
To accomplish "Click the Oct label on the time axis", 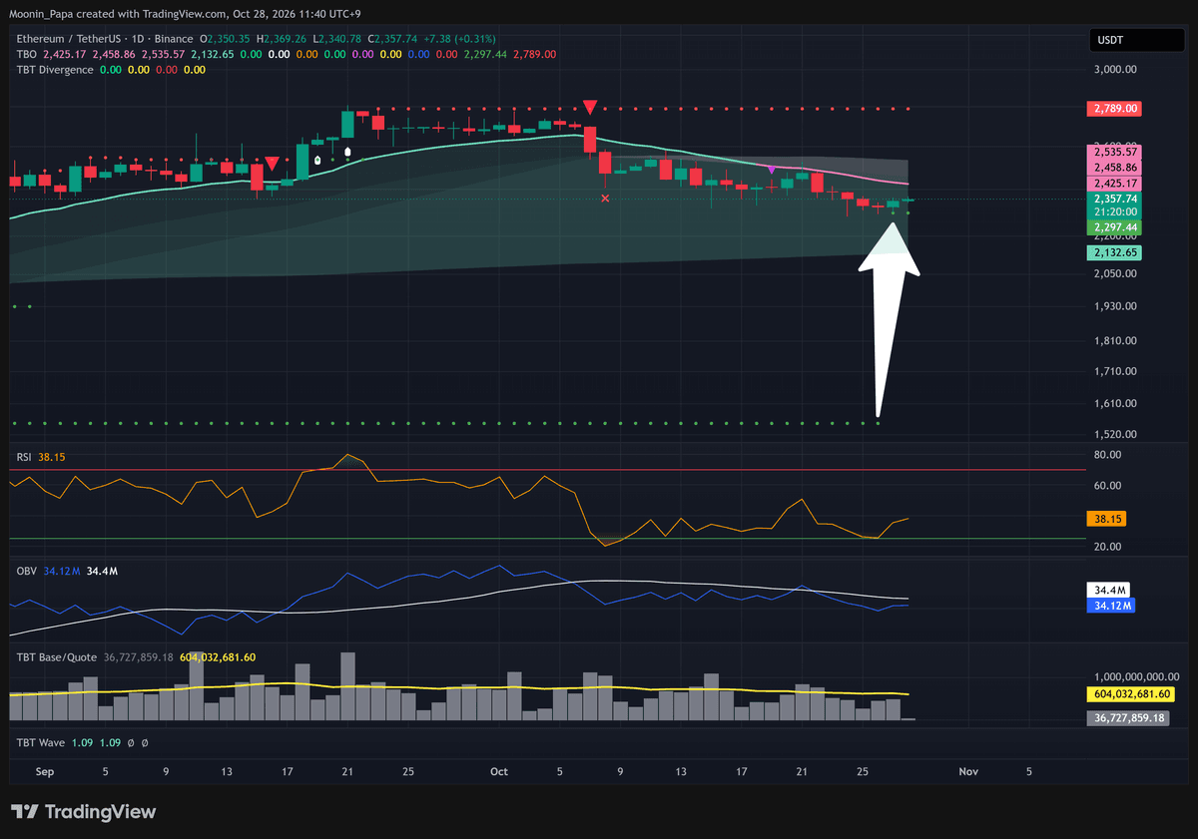I will point(499,771).
